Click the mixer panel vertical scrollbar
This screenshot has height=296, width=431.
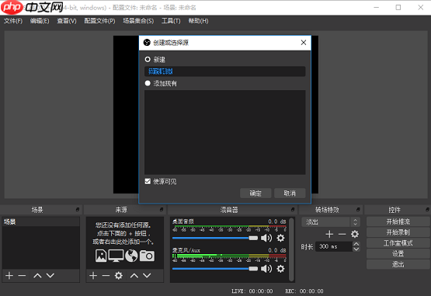pos(291,249)
